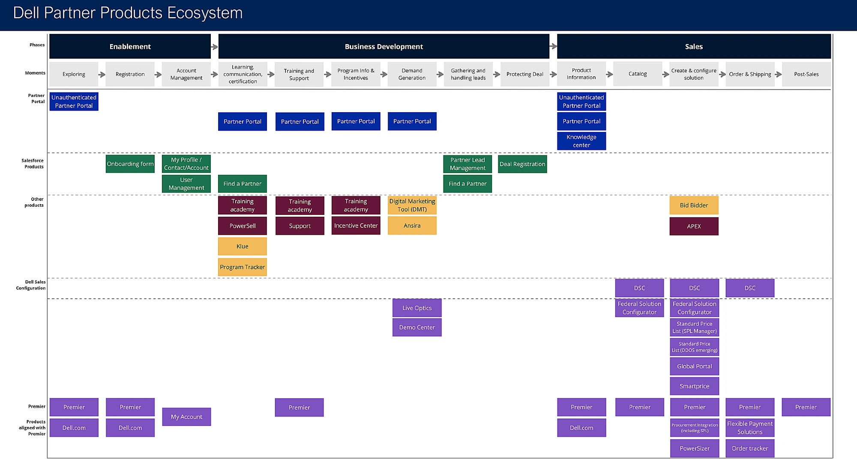Click the User Management box
Screen dimensions: 857x459
pyautogui.click(x=186, y=184)
